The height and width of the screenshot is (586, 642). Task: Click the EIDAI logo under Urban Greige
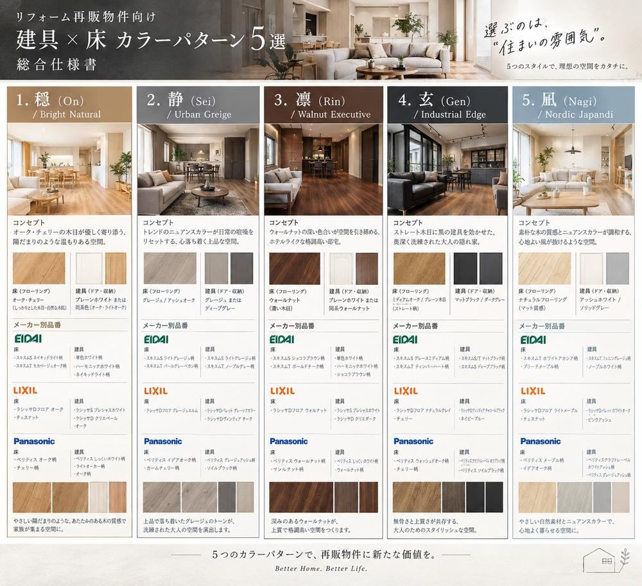tap(156, 340)
